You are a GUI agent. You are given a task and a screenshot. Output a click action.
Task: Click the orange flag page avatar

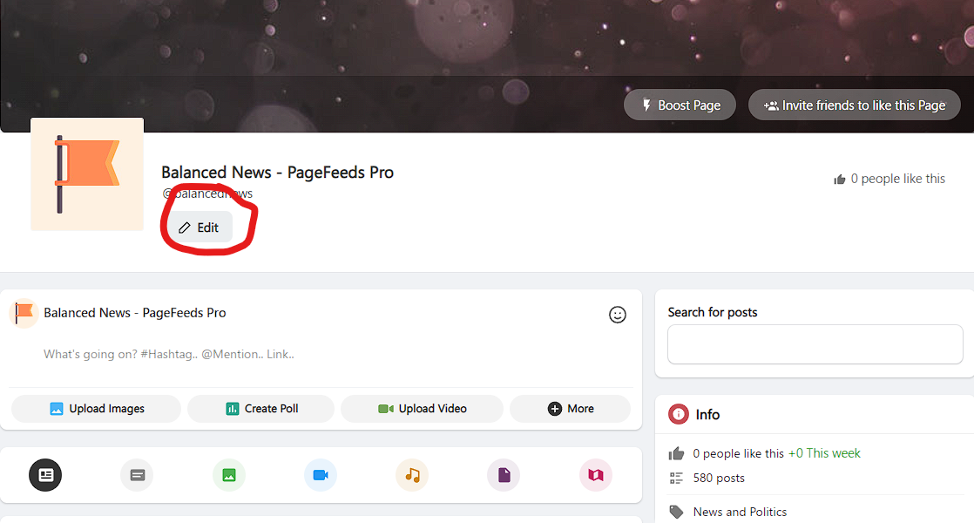tap(87, 174)
